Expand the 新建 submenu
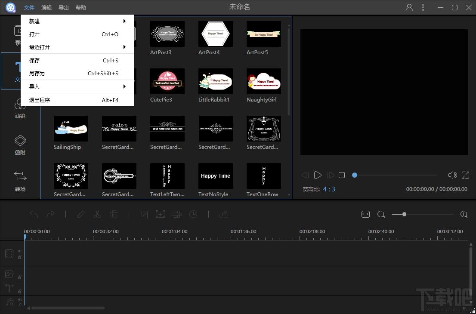476x314 pixels. point(77,21)
